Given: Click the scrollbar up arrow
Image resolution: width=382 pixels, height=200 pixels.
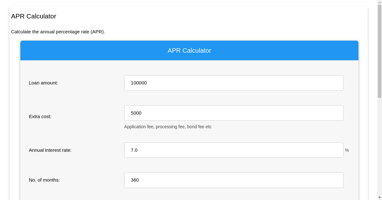Looking at the screenshot, I should click(x=380, y=2).
